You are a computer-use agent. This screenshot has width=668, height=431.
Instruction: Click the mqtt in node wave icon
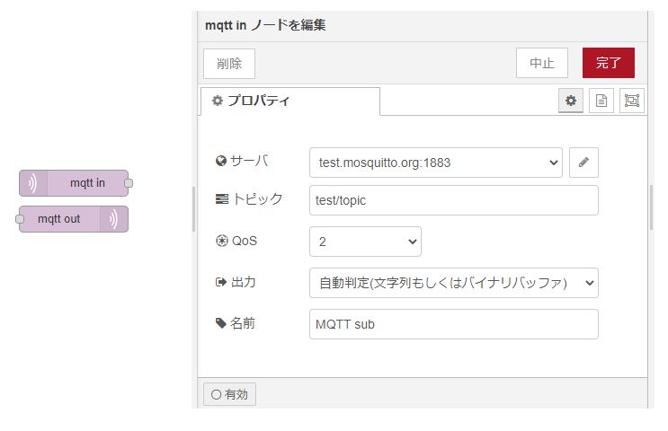point(32,183)
